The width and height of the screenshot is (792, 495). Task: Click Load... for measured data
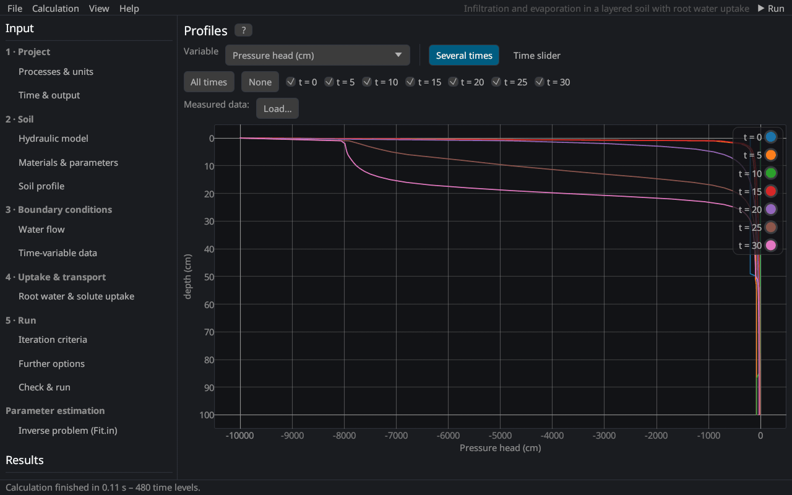pos(278,108)
